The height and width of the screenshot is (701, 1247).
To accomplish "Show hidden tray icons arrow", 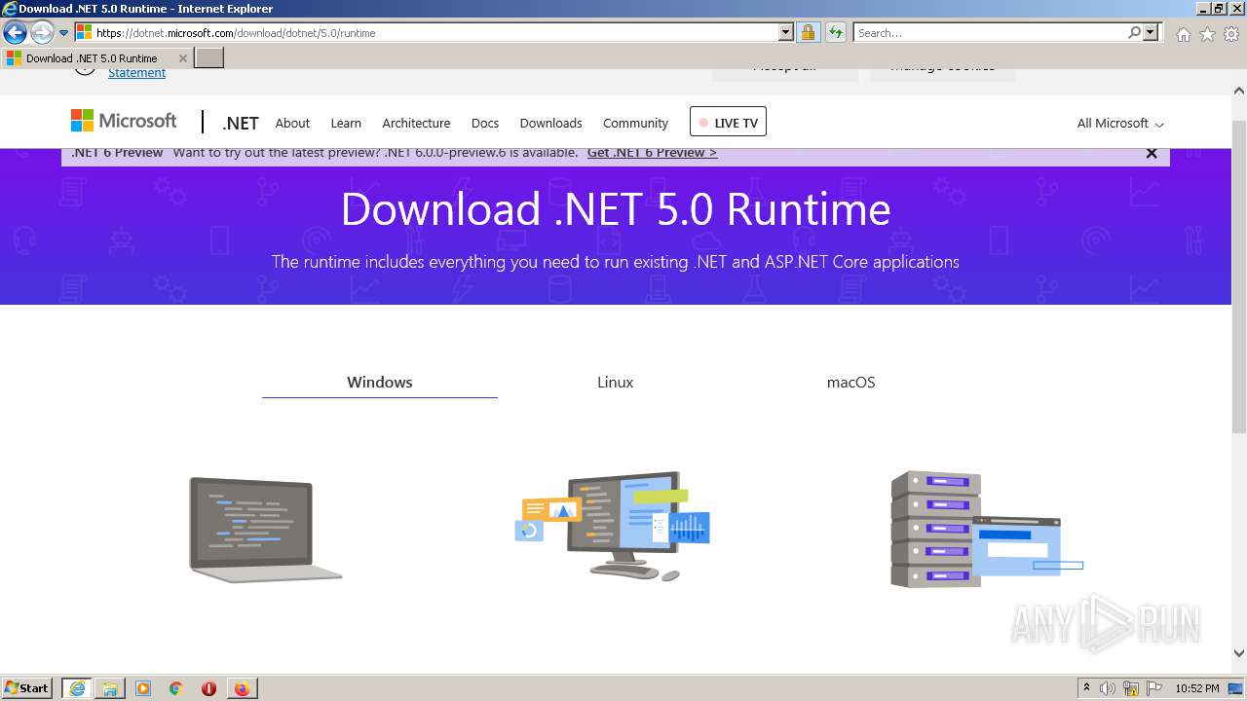I will coord(1087,688).
